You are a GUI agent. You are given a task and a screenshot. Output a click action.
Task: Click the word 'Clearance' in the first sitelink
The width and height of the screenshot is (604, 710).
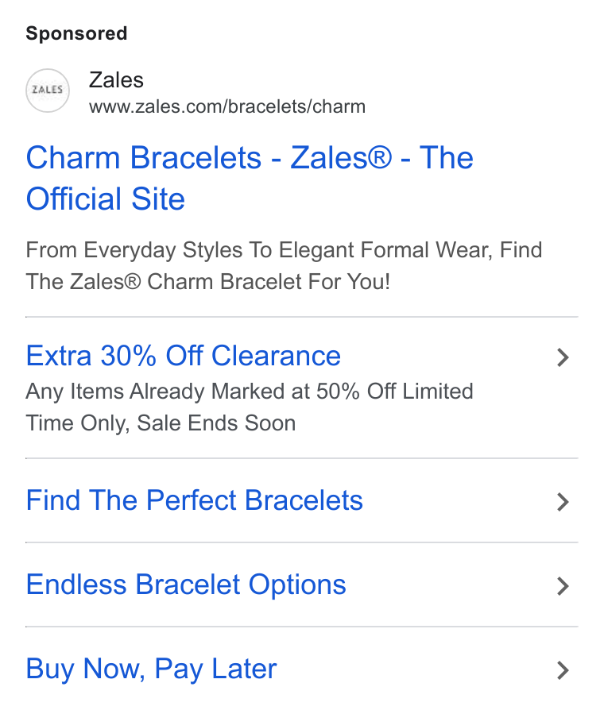[x=276, y=356]
